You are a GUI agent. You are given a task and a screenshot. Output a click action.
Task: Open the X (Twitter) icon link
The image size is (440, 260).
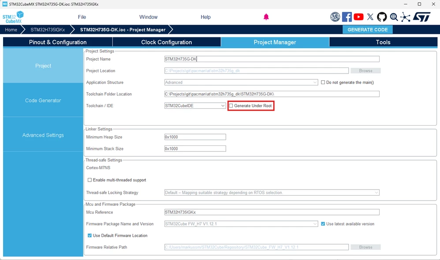pos(370,17)
